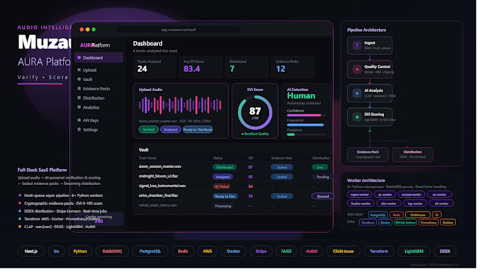The height and width of the screenshot is (272, 480).
Task: Click the QC Failed status badge
Action: [x=222, y=187]
